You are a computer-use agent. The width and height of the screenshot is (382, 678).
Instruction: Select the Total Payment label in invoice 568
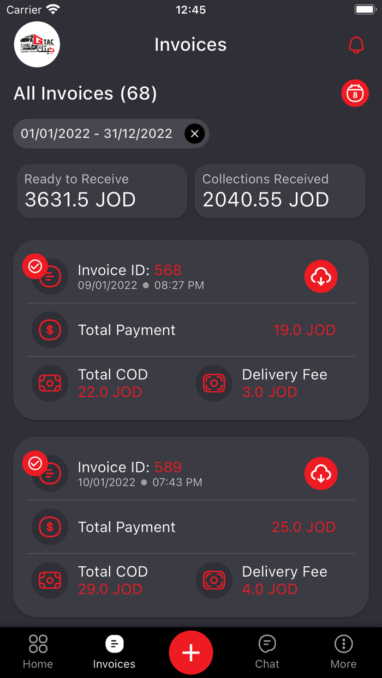pyautogui.click(x=127, y=330)
